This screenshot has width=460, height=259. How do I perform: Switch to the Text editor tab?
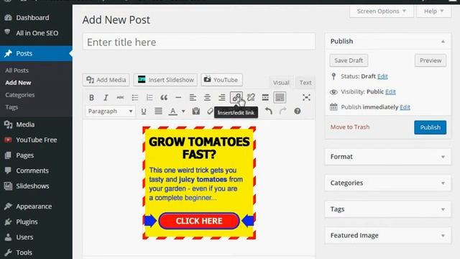click(x=305, y=83)
